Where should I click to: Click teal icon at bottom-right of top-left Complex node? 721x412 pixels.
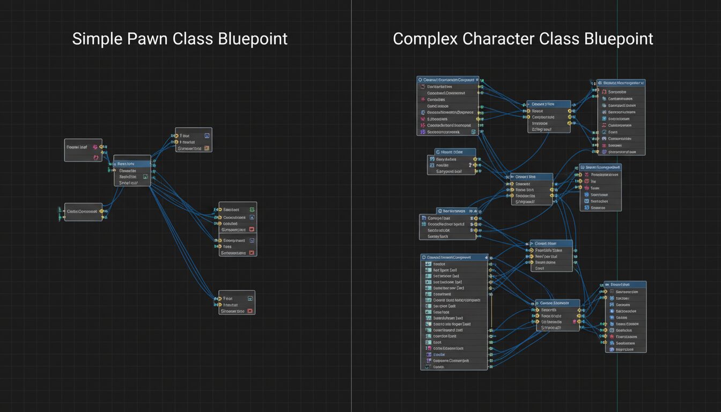pyautogui.click(x=473, y=131)
